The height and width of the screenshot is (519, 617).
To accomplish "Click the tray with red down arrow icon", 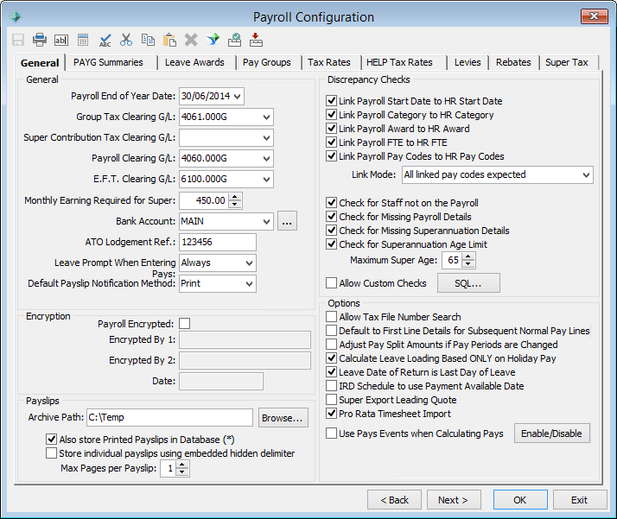I will click(256, 40).
